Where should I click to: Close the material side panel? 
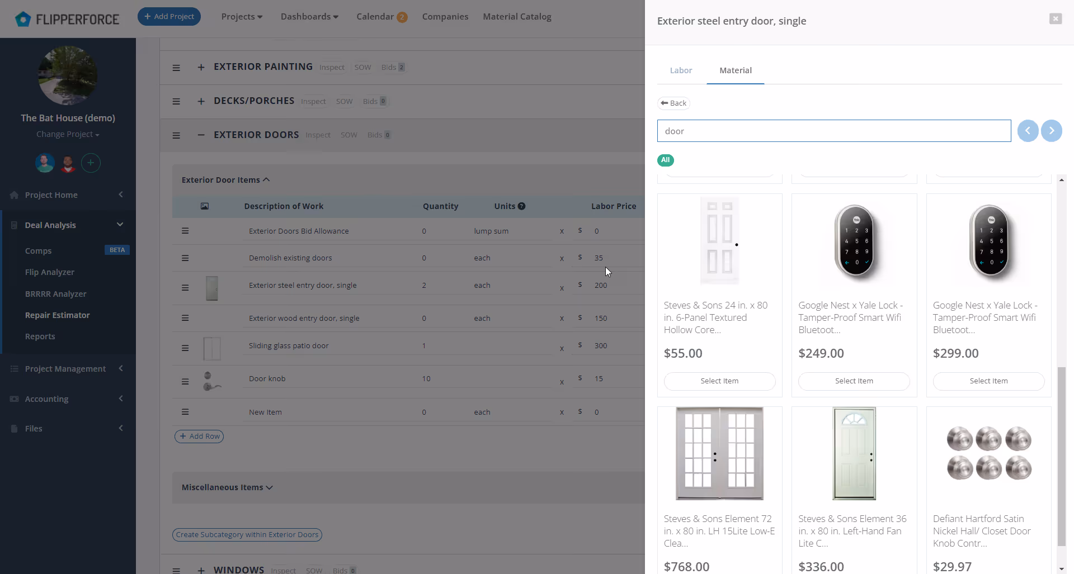click(1056, 19)
